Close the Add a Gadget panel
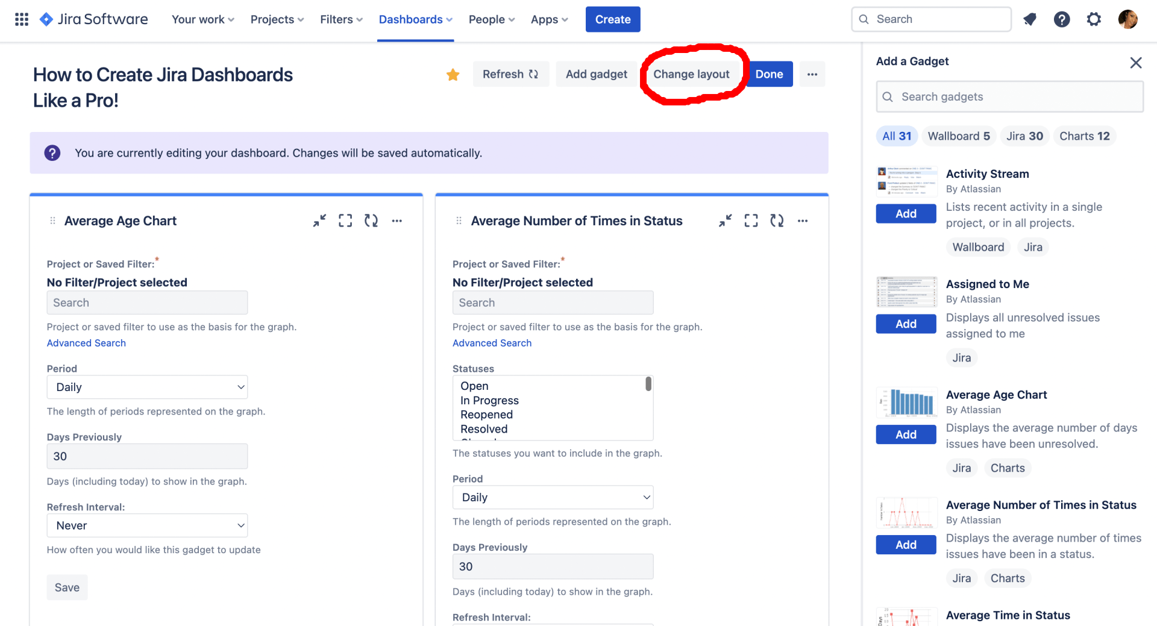The image size is (1157, 626). tap(1136, 63)
